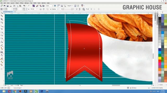Pick the red swatch in color palette
Image resolution: width=167 pixels, height=93 pixels.
(160, 61)
